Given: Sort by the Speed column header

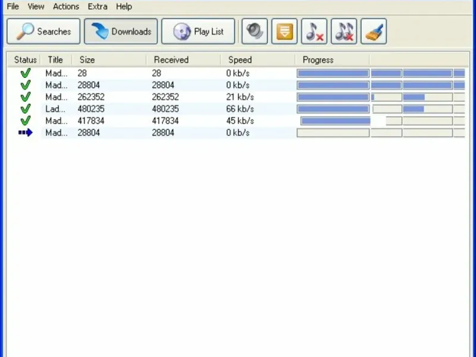Looking at the screenshot, I should 258,60.
